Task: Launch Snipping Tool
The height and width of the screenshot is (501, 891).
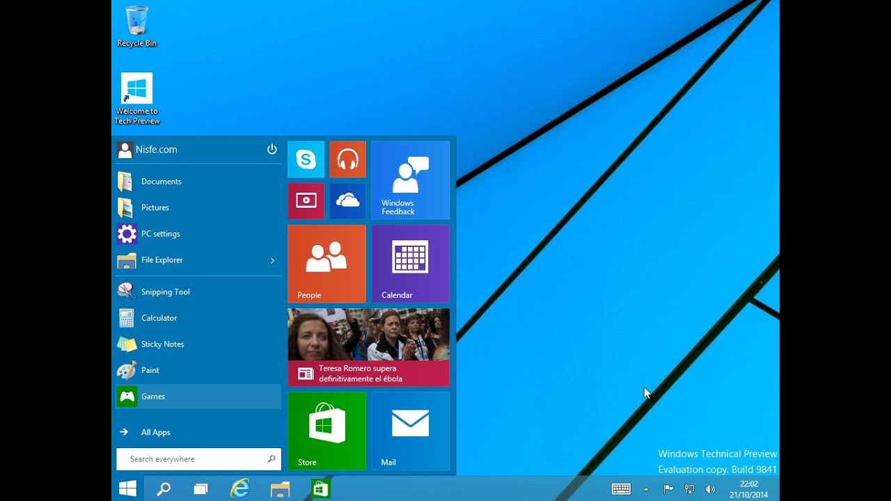Action: pyautogui.click(x=198, y=292)
